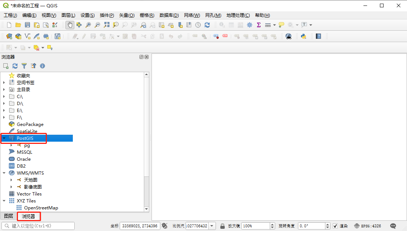Screen dimensions: 407x231
Task: Open the measure tool dropdown arrow
Action: click(x=275, y=25)
